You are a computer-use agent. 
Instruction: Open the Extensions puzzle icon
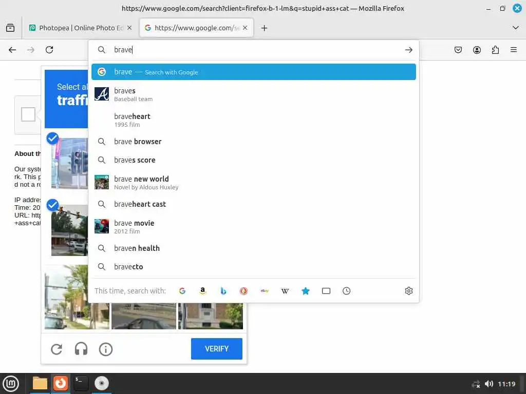point(495,50)
